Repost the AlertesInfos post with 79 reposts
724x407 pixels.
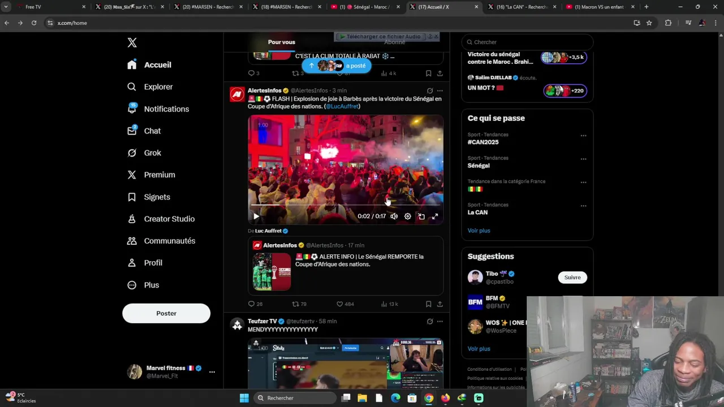[295, 304]
